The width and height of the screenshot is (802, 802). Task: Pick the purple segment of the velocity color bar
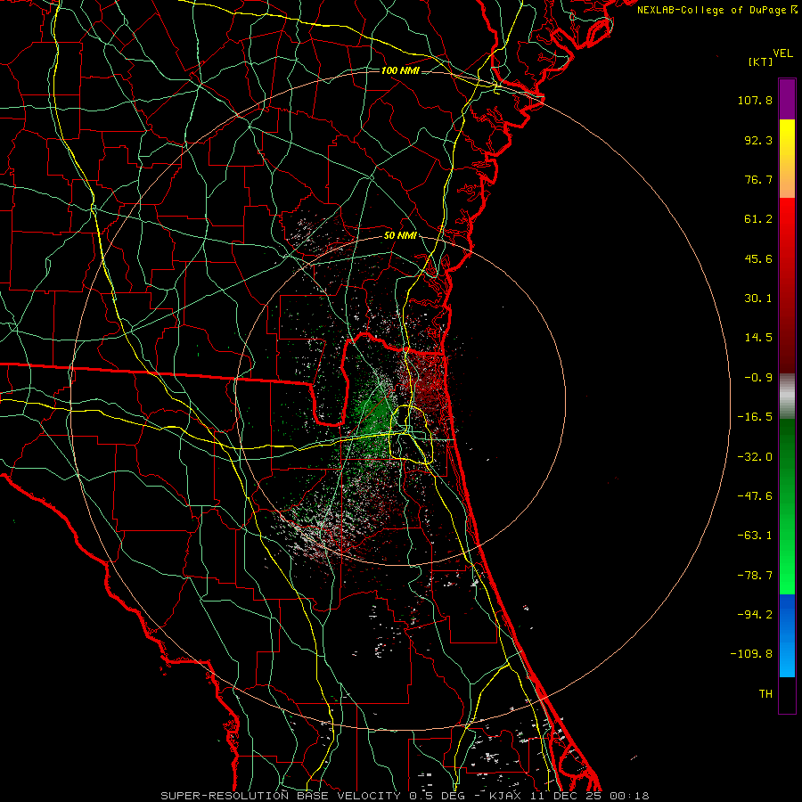point(787,99)
